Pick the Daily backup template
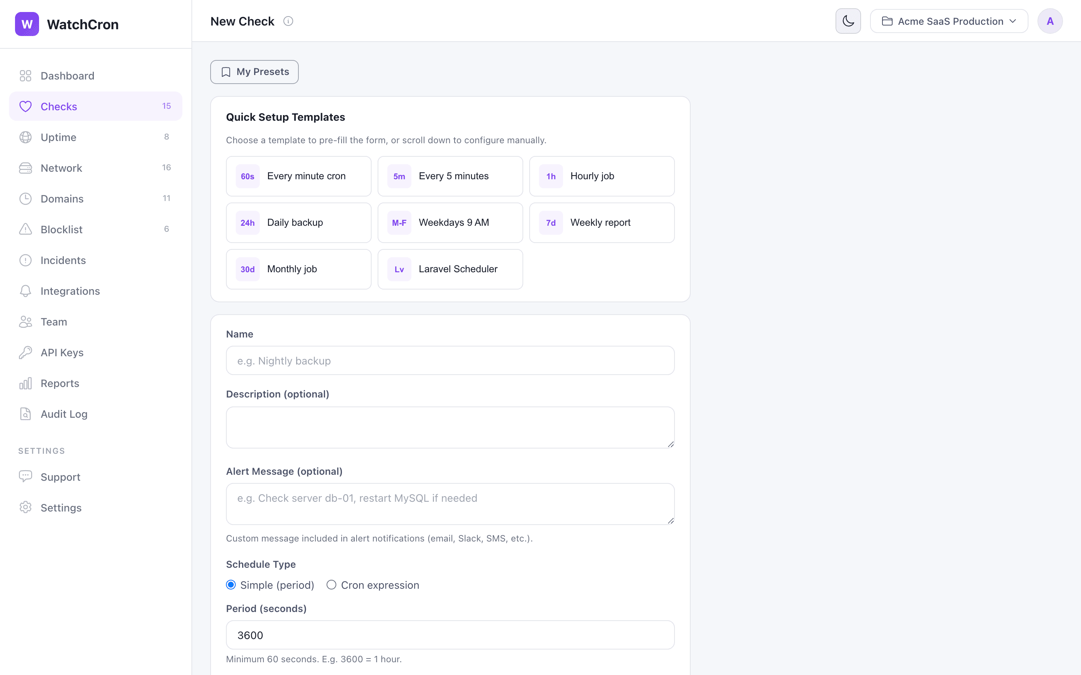 [x=298, y=223]
